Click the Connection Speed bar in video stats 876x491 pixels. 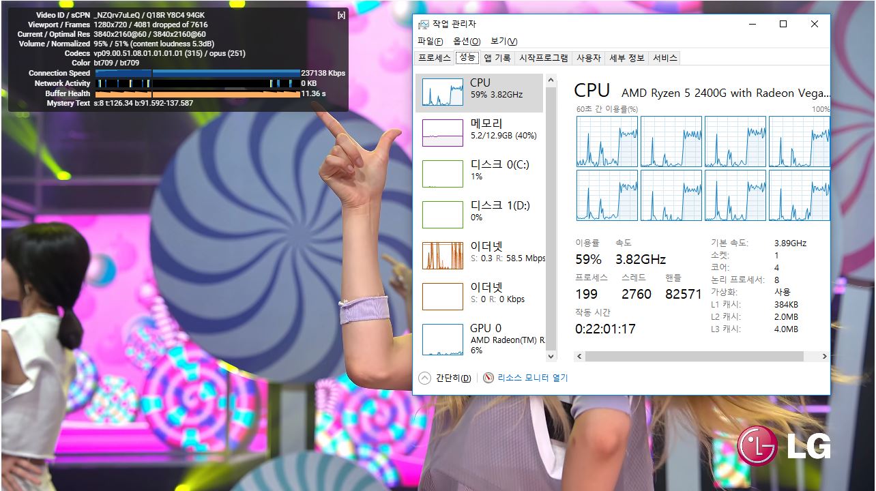(x=198, y=73)
